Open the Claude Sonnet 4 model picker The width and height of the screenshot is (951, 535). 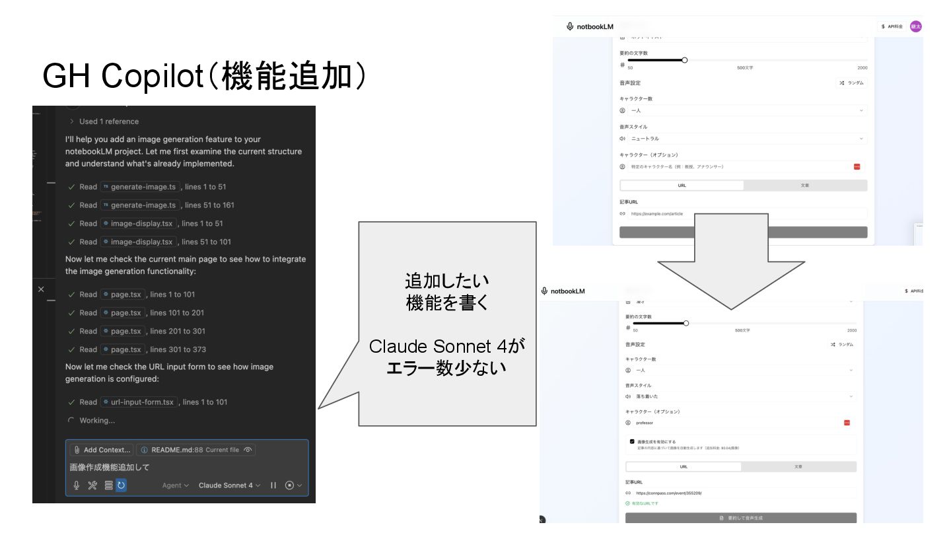(x=230, y=485)
